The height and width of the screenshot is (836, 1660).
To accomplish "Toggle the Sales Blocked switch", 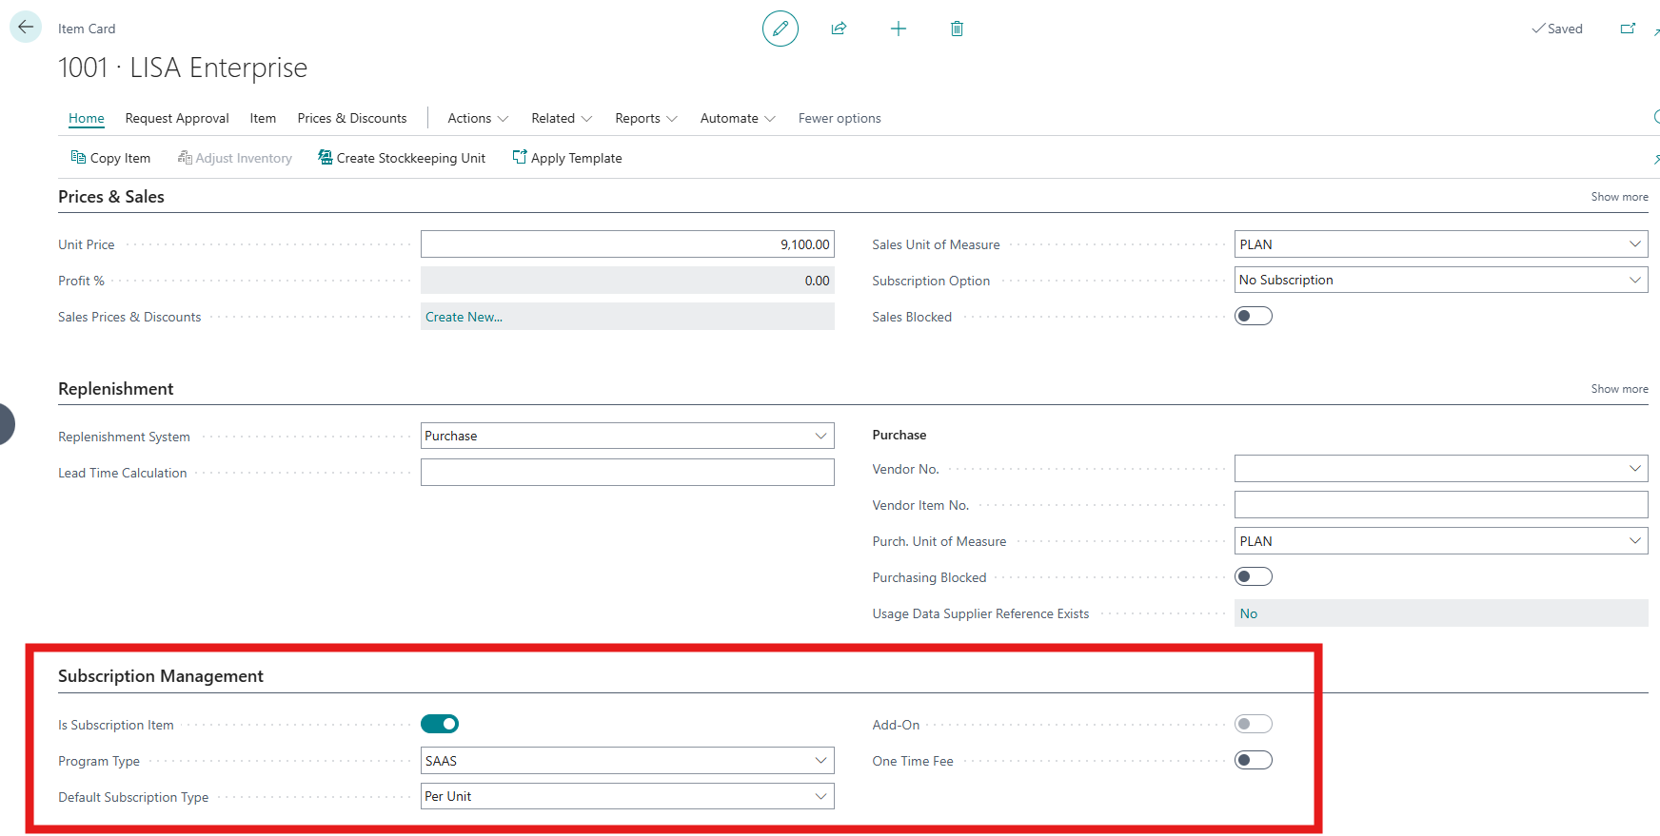I will 1253,316.
